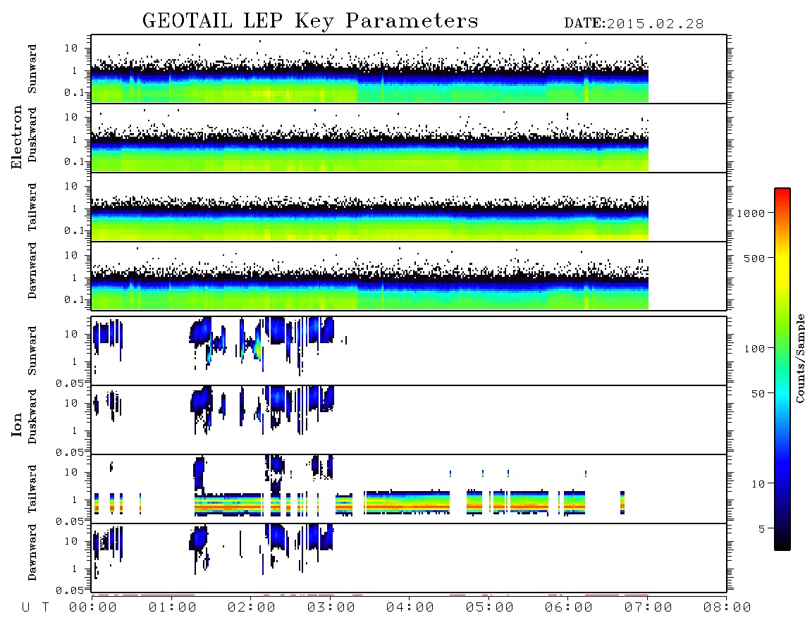Click the "03:00" time tick label
Image resolution: width=805 pixels, height=620 pixels.
point(331,608)
